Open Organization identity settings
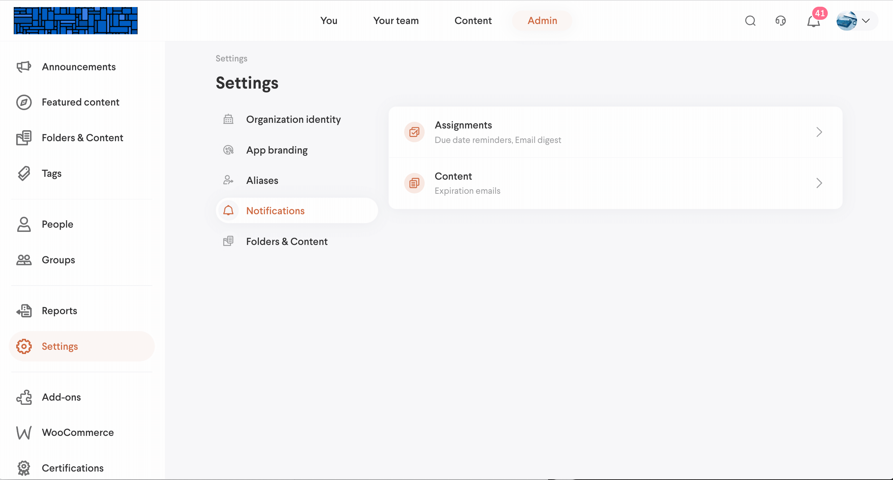The height and width of the screenshot is (480, 893). [293, 119]
